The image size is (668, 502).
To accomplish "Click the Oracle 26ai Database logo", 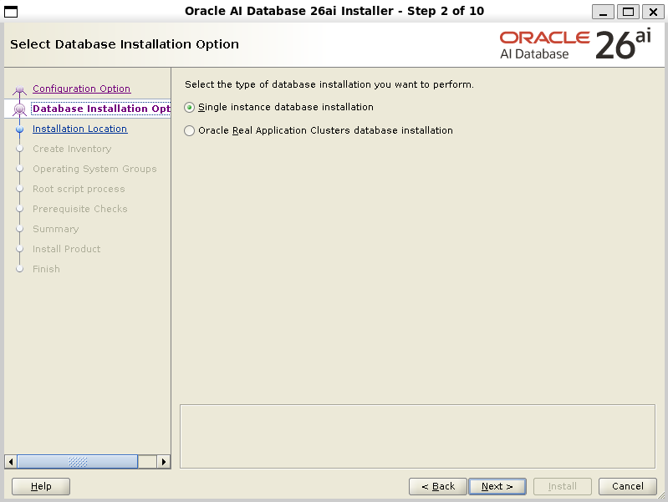I will coord(575,45).
